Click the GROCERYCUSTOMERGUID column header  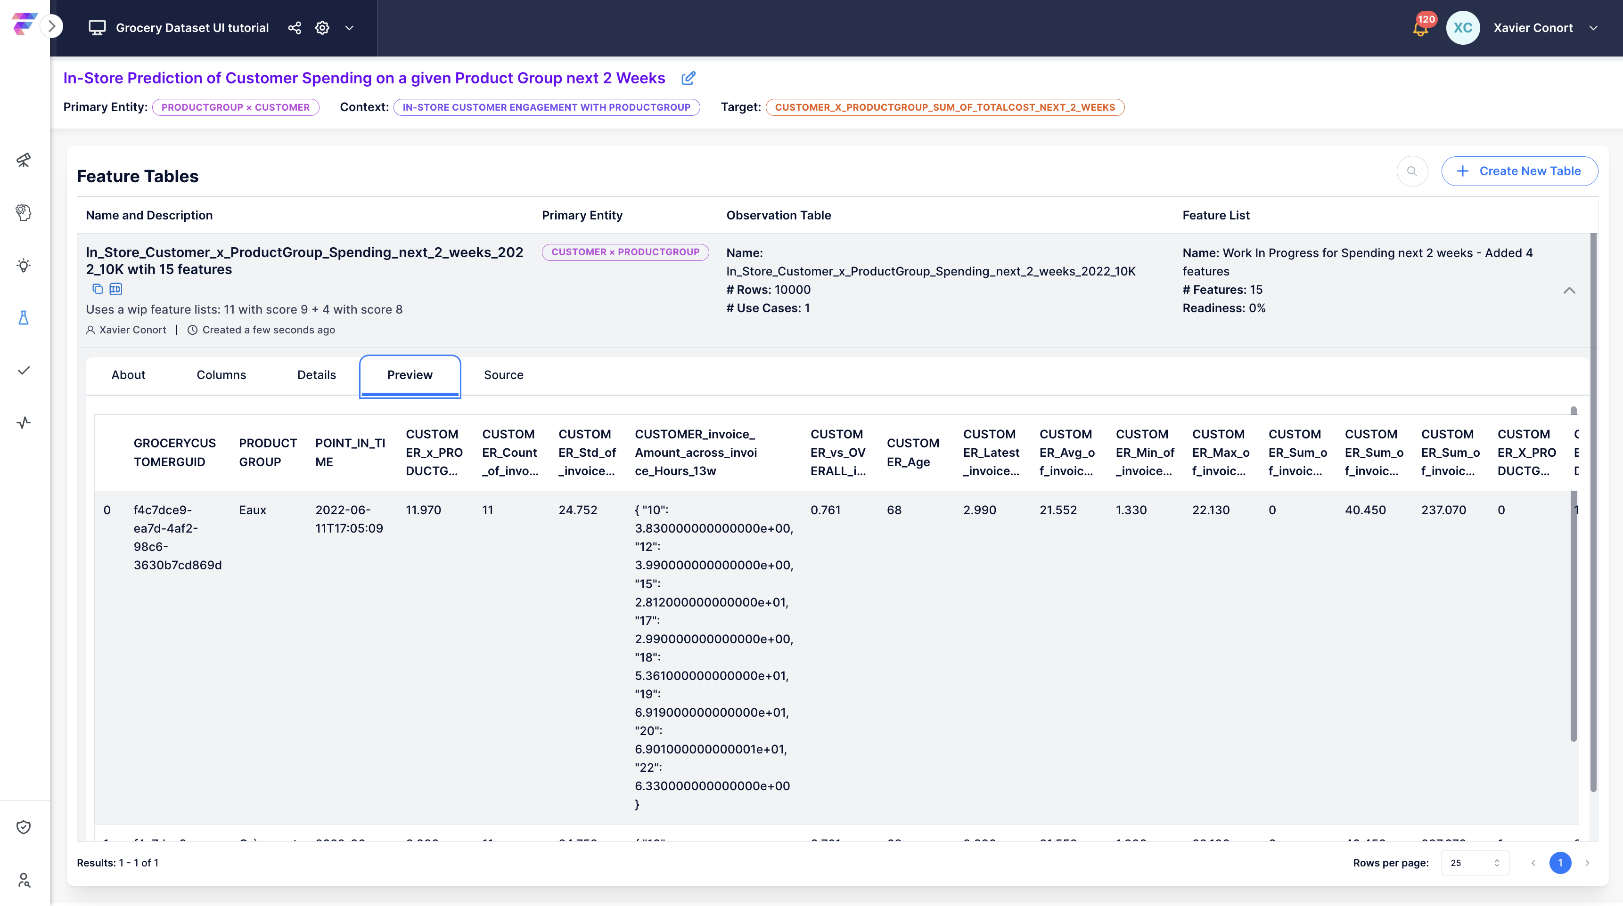click(174, 453)
